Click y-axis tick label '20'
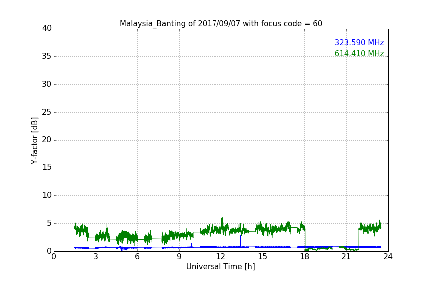This screenshot has height=287, width=431. [47, 140]
